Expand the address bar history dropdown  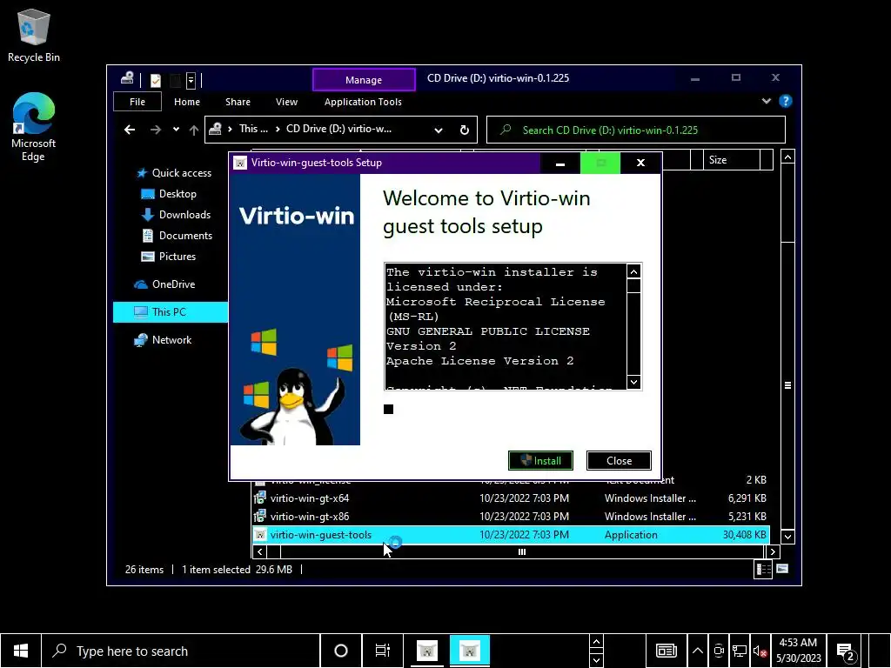(x=439, y=130)
